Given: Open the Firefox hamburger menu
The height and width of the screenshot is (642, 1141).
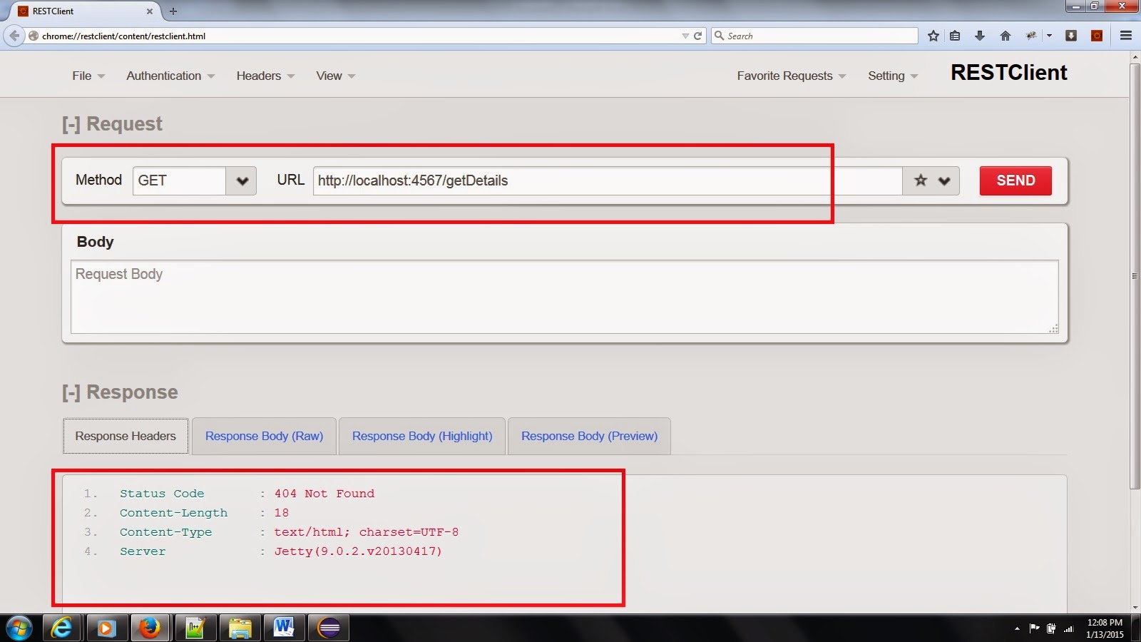Looking at the screenshot, I should 1127,35.
